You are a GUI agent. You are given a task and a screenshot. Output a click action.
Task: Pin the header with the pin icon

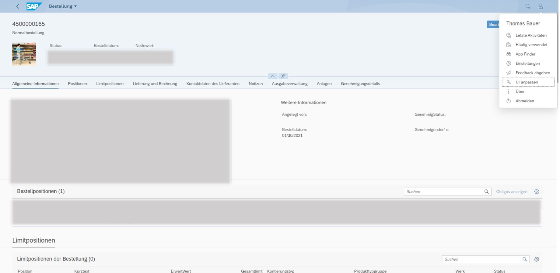click(283, 76)
